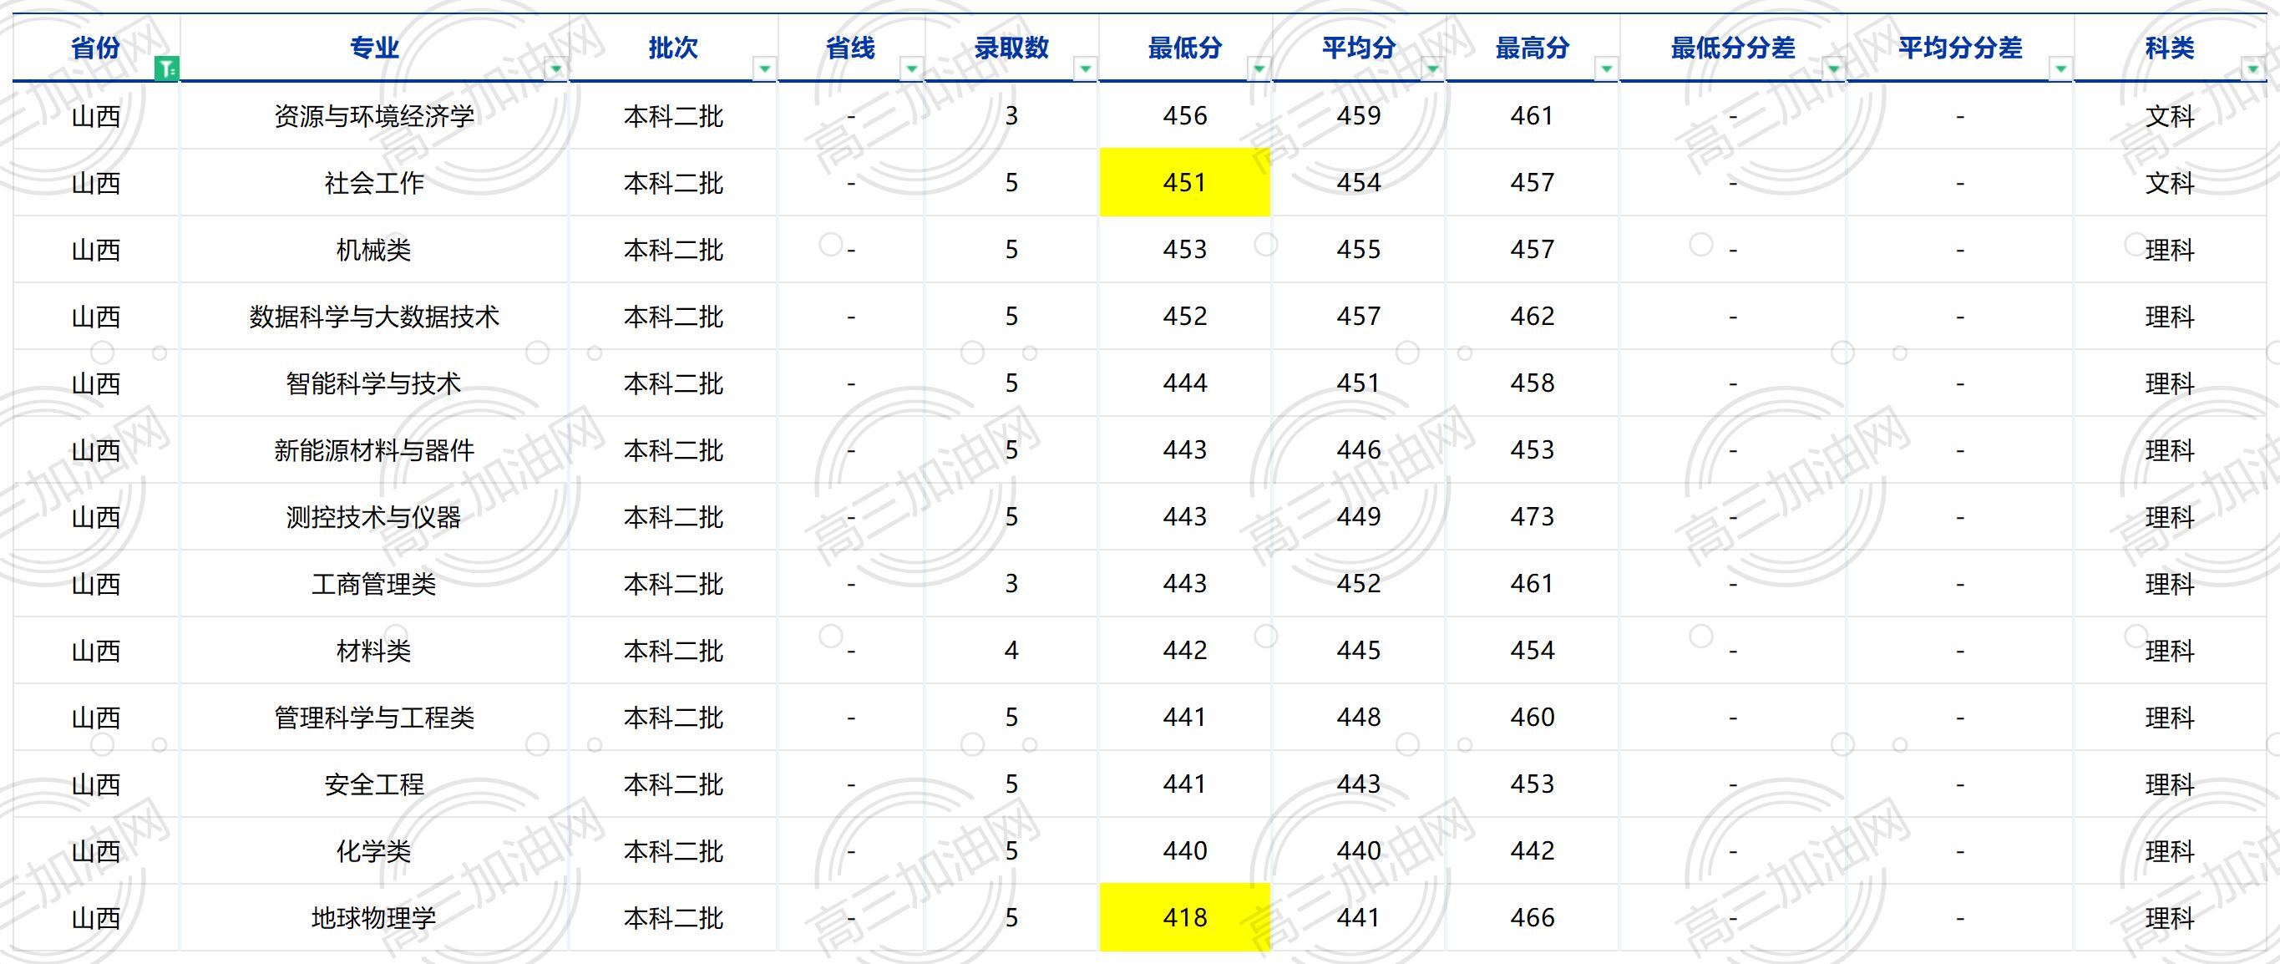The height and width of the screenshot is (964, 2280).
Task: Open the 最低分分差 column filter dropdown
Action: pos(1833,68)
